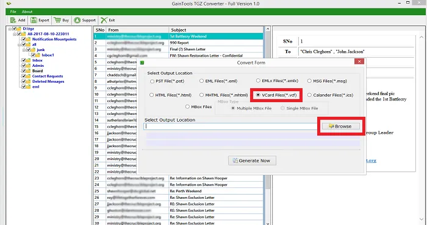Select email 'Final (?) Shawn Letter'
This screenshot has height=225, width=427.
pyautogui.click(x=178, y=49)
